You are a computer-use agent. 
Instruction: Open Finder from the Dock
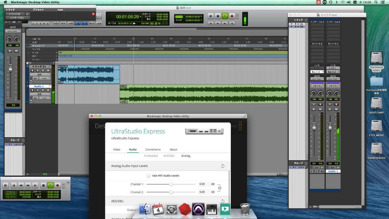[146, 209]
